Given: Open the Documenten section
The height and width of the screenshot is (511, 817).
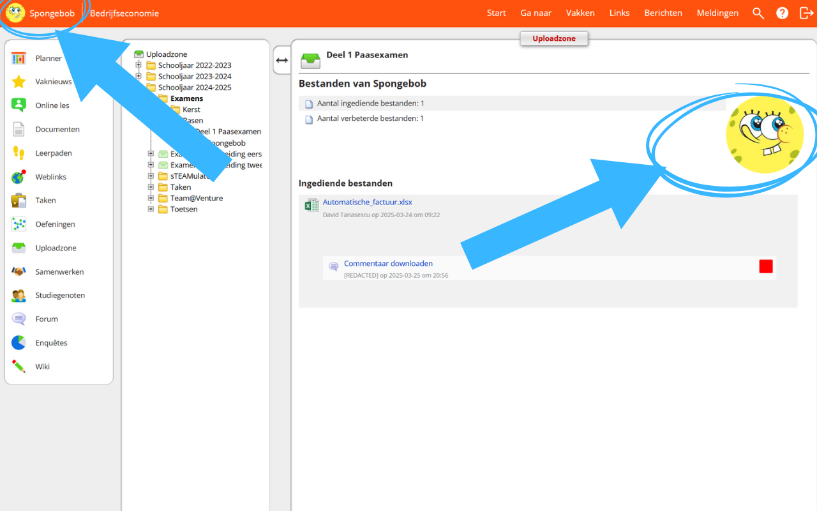Looking at the screenshot, I should point(57,129).
